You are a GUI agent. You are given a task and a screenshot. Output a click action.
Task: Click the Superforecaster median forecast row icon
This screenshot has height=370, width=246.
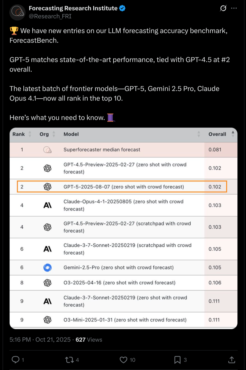pos(48,150)
